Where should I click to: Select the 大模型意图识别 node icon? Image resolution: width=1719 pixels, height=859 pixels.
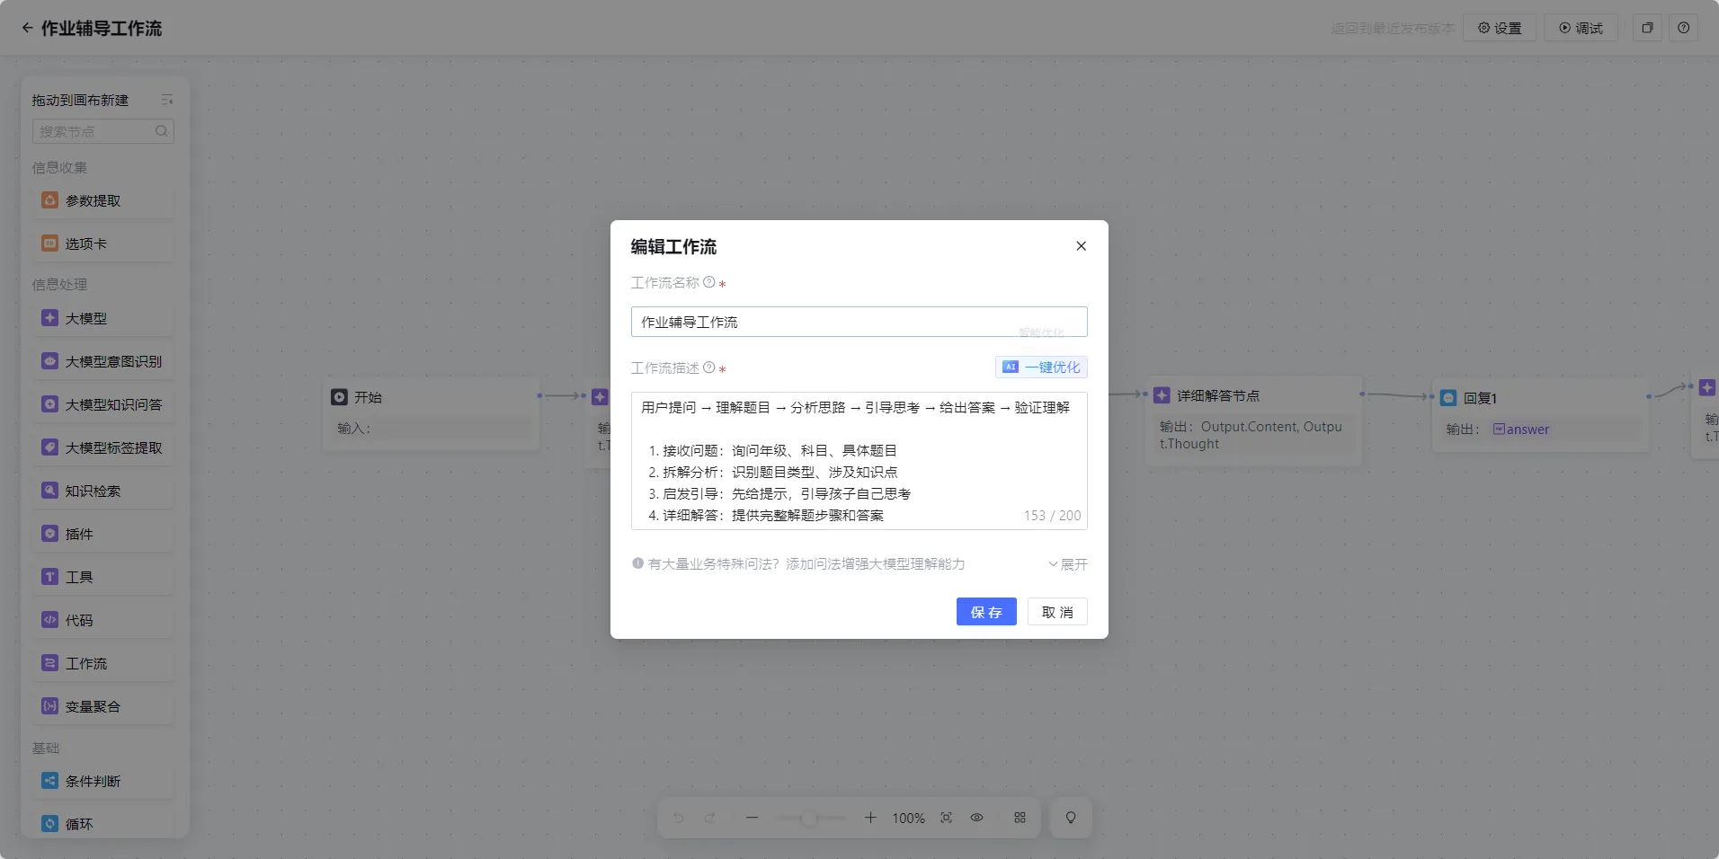tap(50, 361)
